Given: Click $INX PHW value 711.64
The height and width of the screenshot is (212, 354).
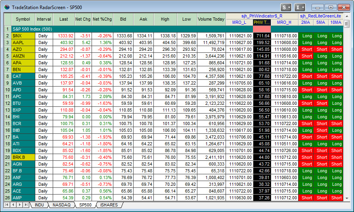Looking at the screenshot, I should pos(262,36).
